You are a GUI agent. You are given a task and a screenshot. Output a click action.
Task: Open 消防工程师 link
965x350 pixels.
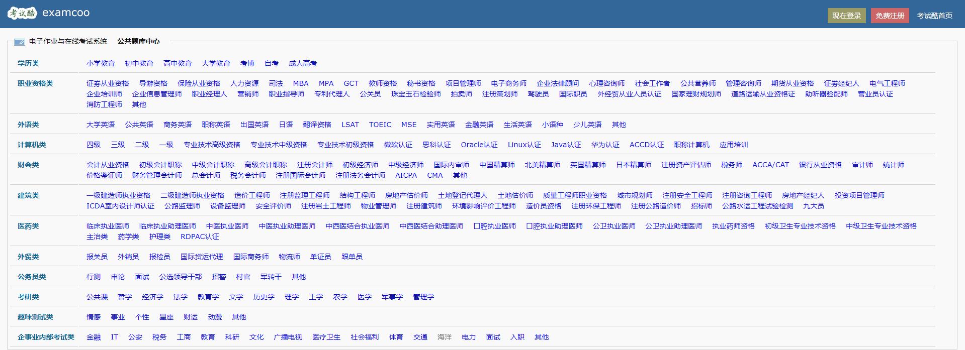[x=104, y=104]
